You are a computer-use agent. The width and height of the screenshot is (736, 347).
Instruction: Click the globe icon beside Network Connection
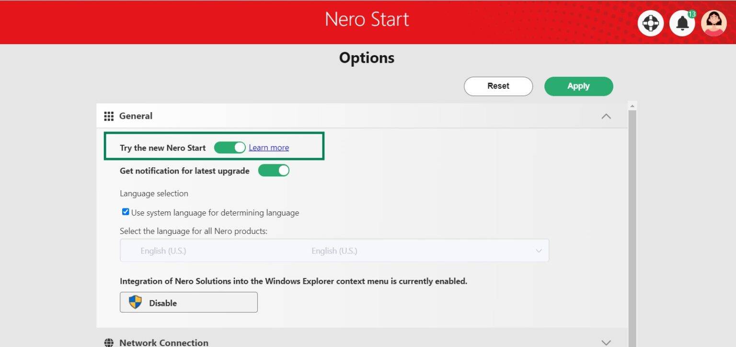(x=109, y=341)
